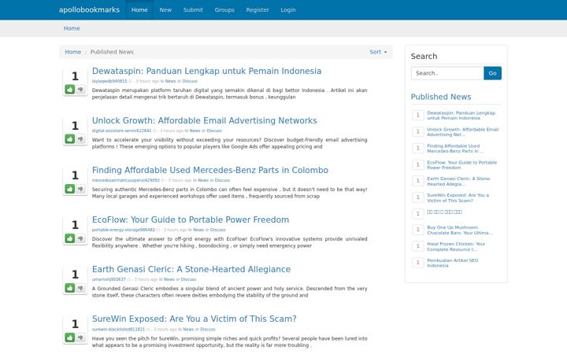Viewport: 567px width, 354px height.
Task: Click the Go search button
Action: (x=492, y=73)
